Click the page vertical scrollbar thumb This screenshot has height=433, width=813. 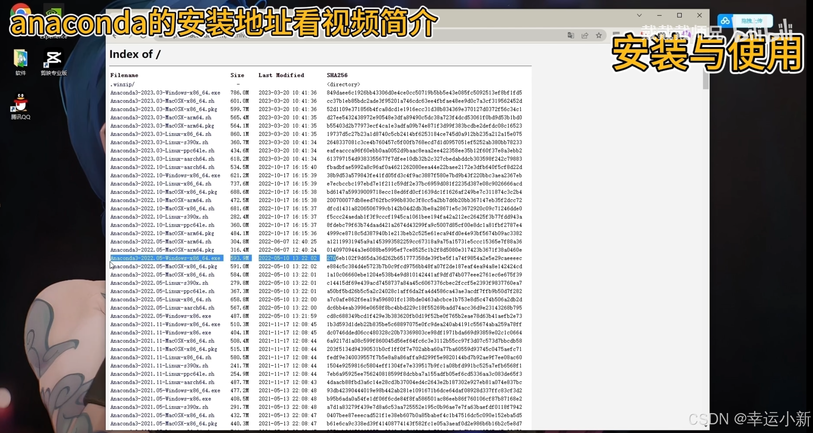pos(705,79)
